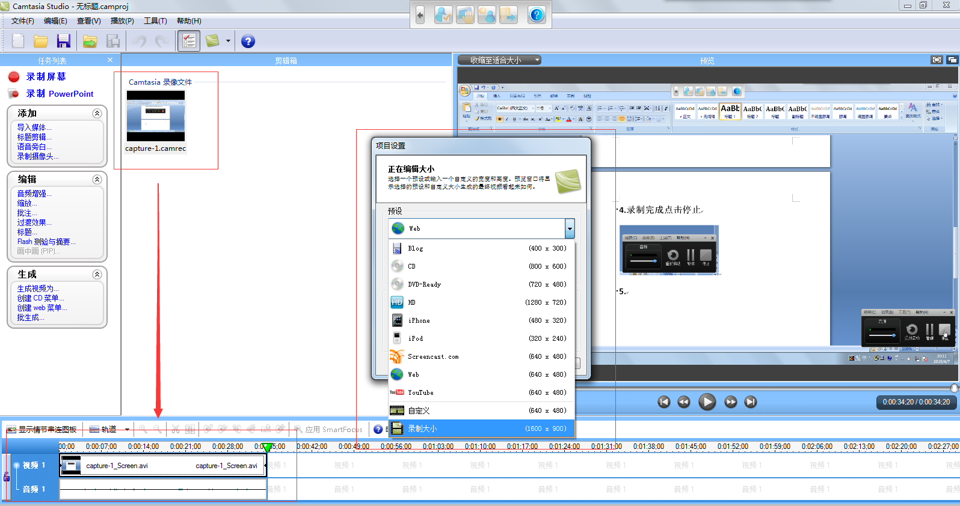
Task: Jump to end of preview
Action: (751, 402)
